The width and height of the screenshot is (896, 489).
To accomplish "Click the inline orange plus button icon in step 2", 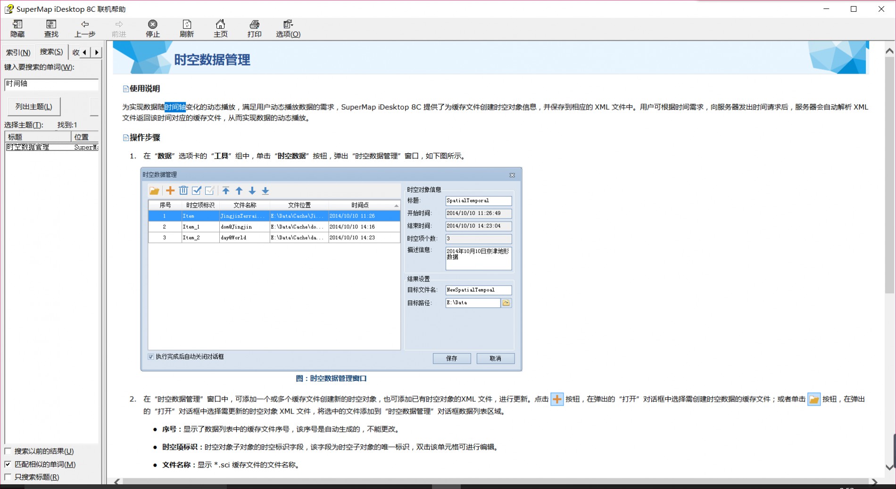I will point(557,399).
